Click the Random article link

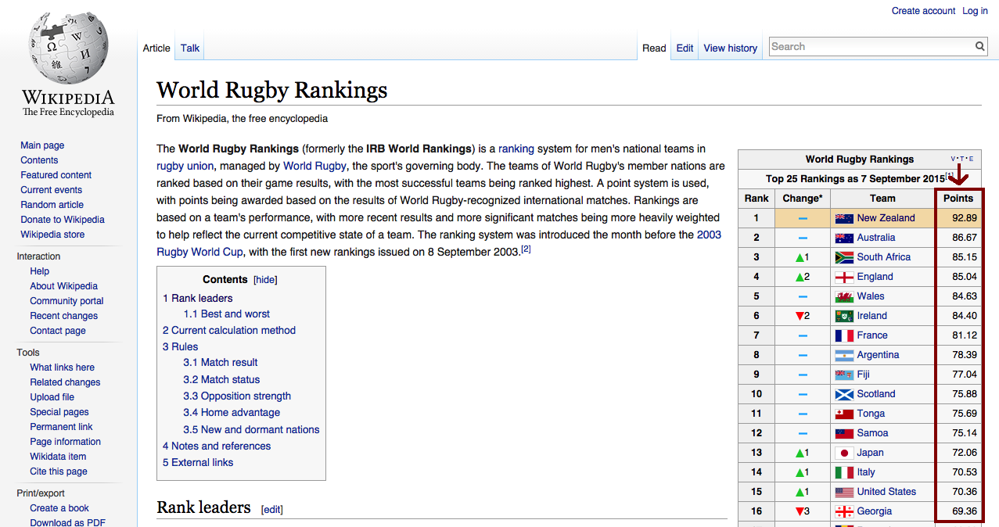tap(52, 204)
